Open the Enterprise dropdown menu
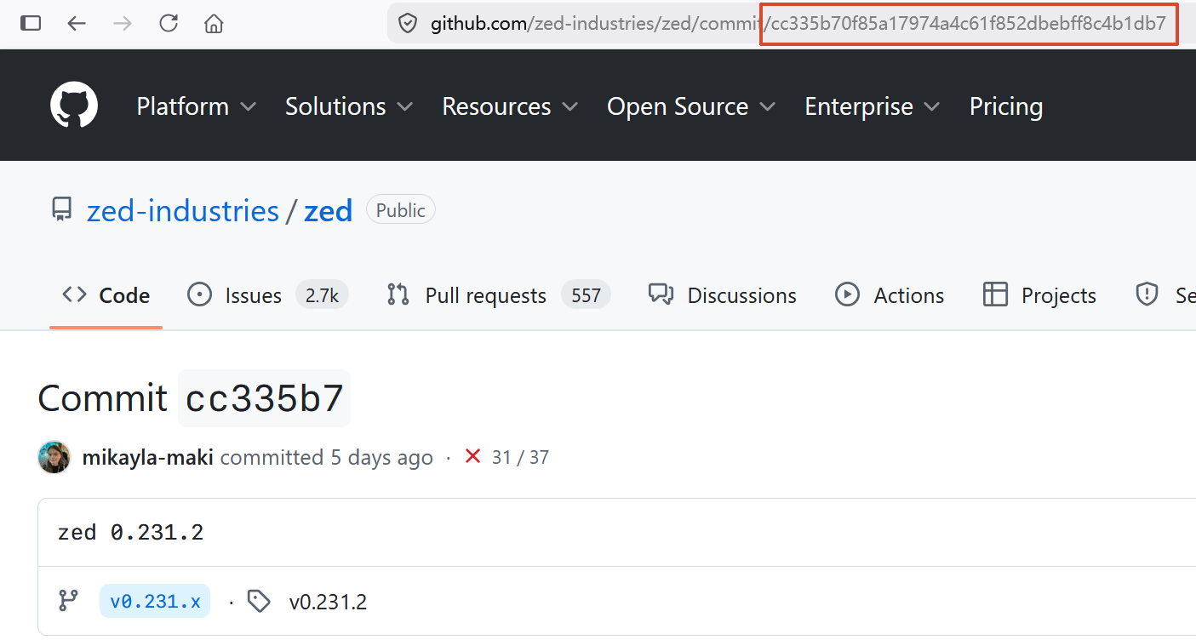The height and width of the screenshot is (640, 1196). tap(873, 106)
